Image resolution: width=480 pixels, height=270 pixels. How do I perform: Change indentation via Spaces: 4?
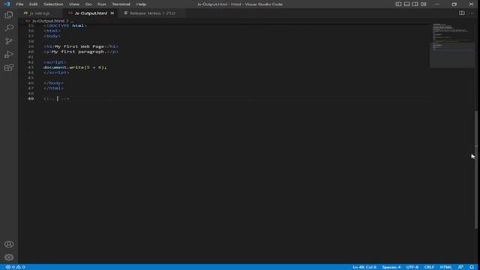391,267
